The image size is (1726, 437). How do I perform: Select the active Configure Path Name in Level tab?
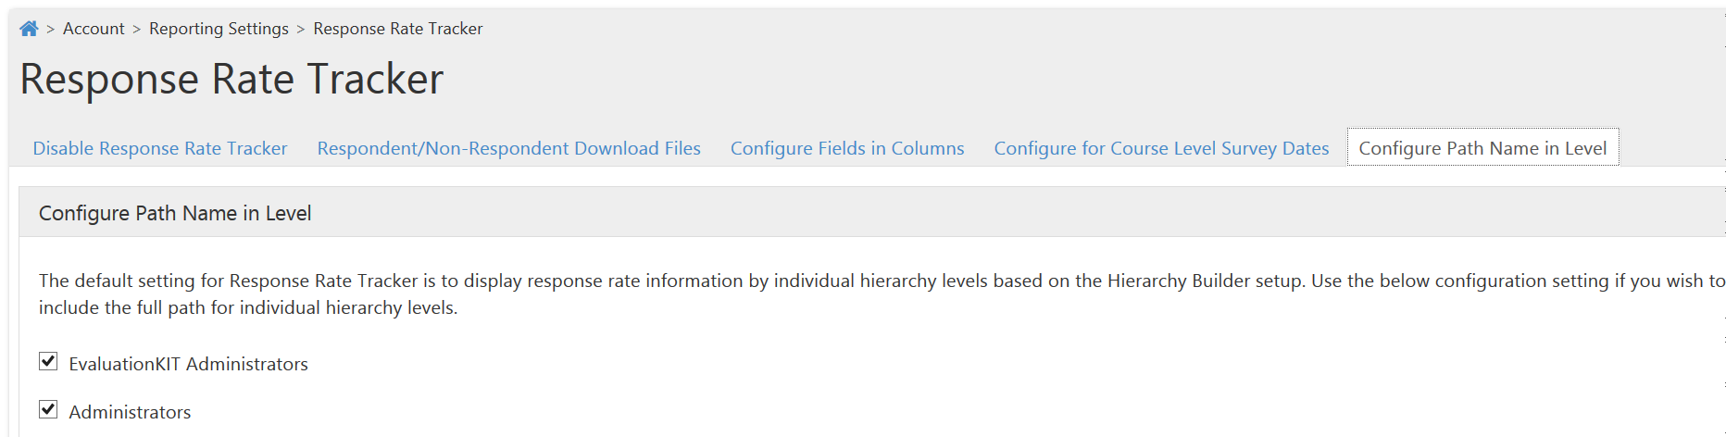coord(1482,148)
